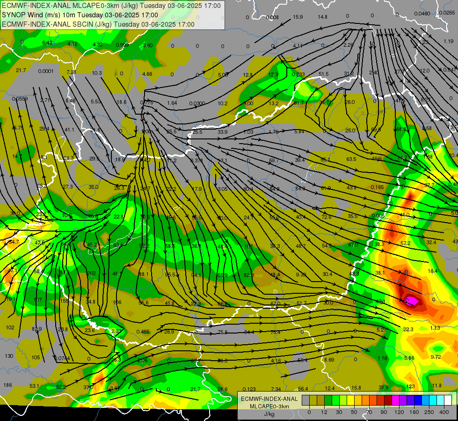Click the map value 0.165
The image size is (458, 421).
pyautogui.click(x=377, y=187)
